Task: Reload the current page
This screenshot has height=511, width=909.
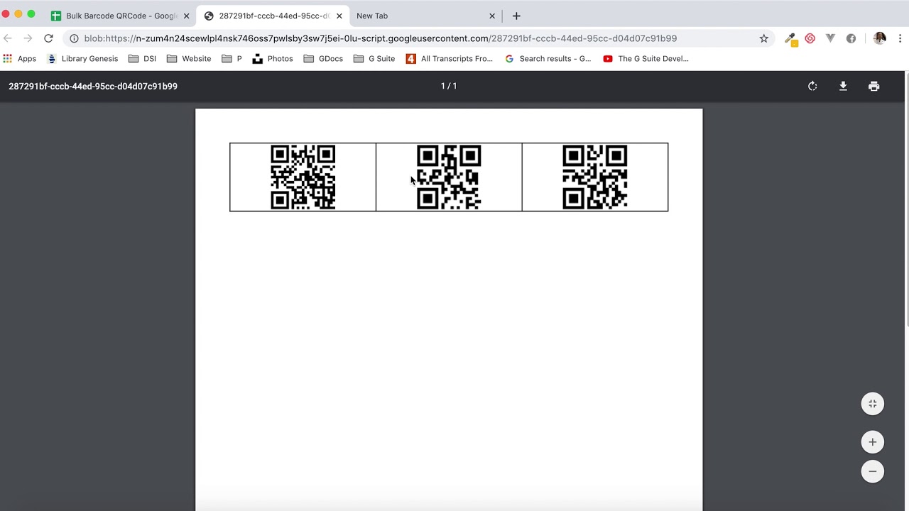Action: [x=48, y=38]
